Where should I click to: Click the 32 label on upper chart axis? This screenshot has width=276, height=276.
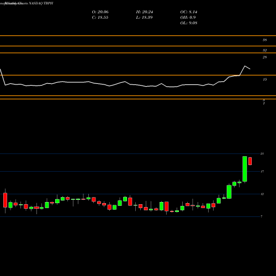pos(264,50)
